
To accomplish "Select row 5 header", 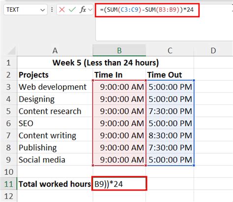I will [8, 111].
